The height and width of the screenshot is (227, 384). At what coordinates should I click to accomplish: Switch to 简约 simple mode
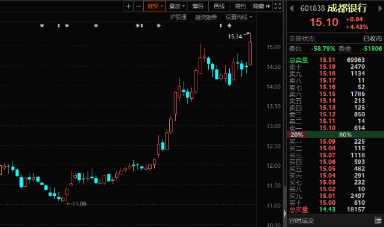(241, 6)
